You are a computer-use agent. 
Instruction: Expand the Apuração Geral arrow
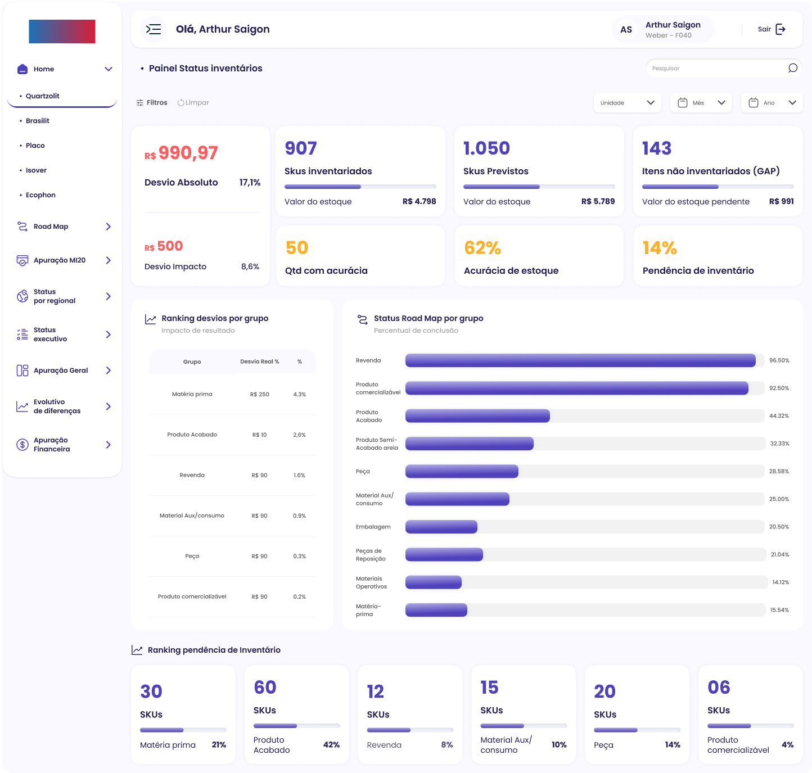109,370
